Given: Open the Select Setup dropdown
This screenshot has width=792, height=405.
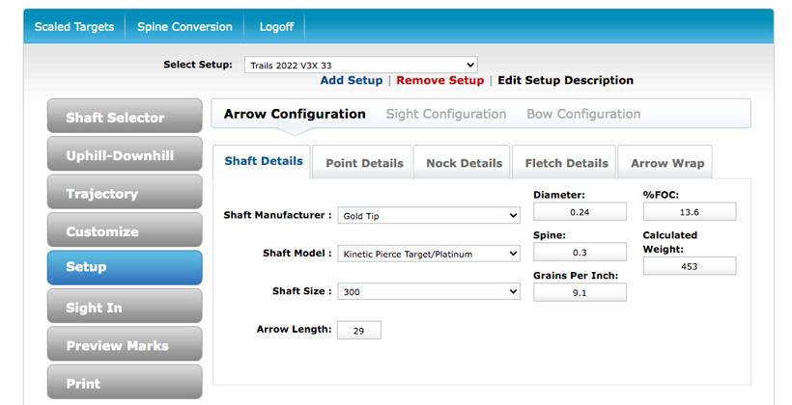Looking at the screenshot, I should coord(360,65).
